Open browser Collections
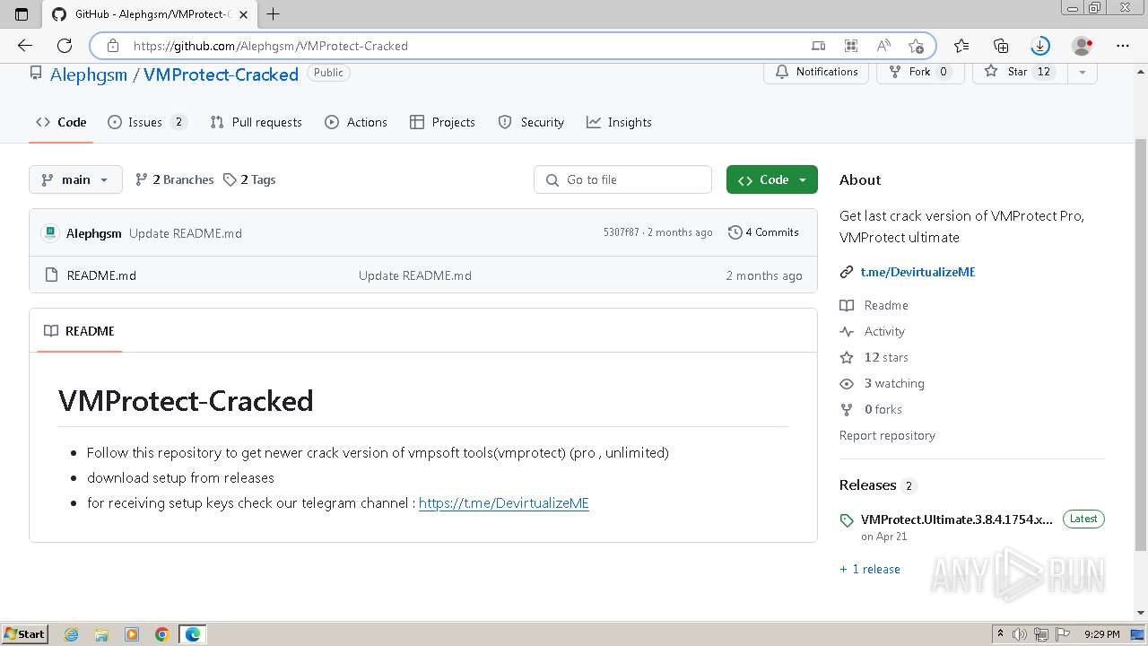Image resolution: width=1148 pixels, height=646 pixels. pos(1001,46)
